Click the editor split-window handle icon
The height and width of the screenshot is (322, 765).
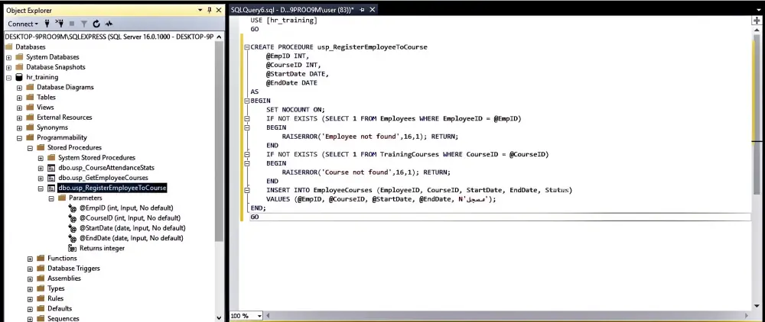coord(757,21)
